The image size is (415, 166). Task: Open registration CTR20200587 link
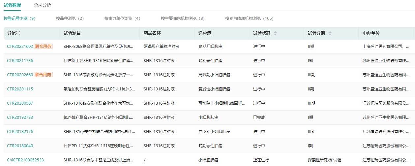point(20,103)
